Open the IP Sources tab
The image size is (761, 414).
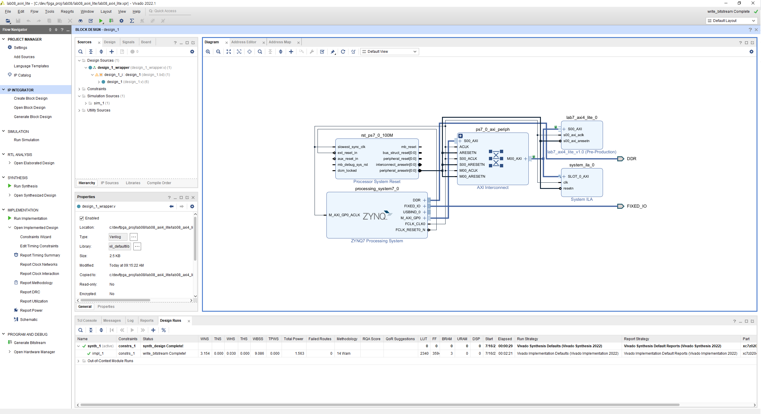[110, 183]
